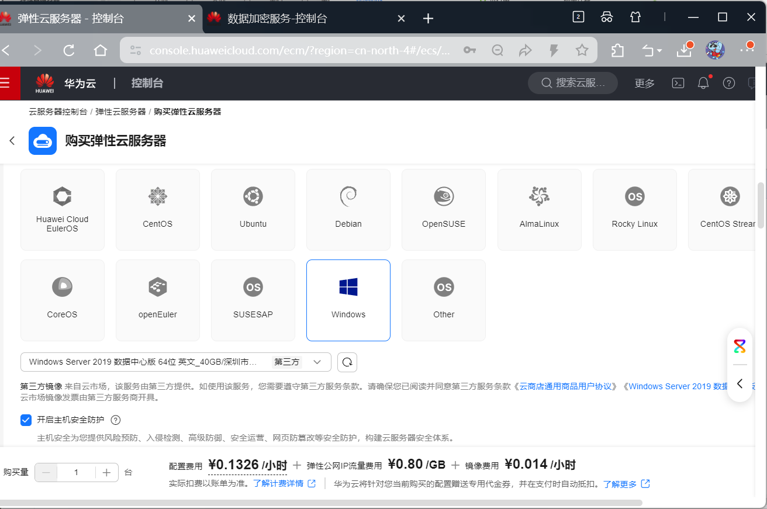Open the zoom-out magnifier in the address bar
Viewport: 767px width, 509px height.
pos(497,50)
